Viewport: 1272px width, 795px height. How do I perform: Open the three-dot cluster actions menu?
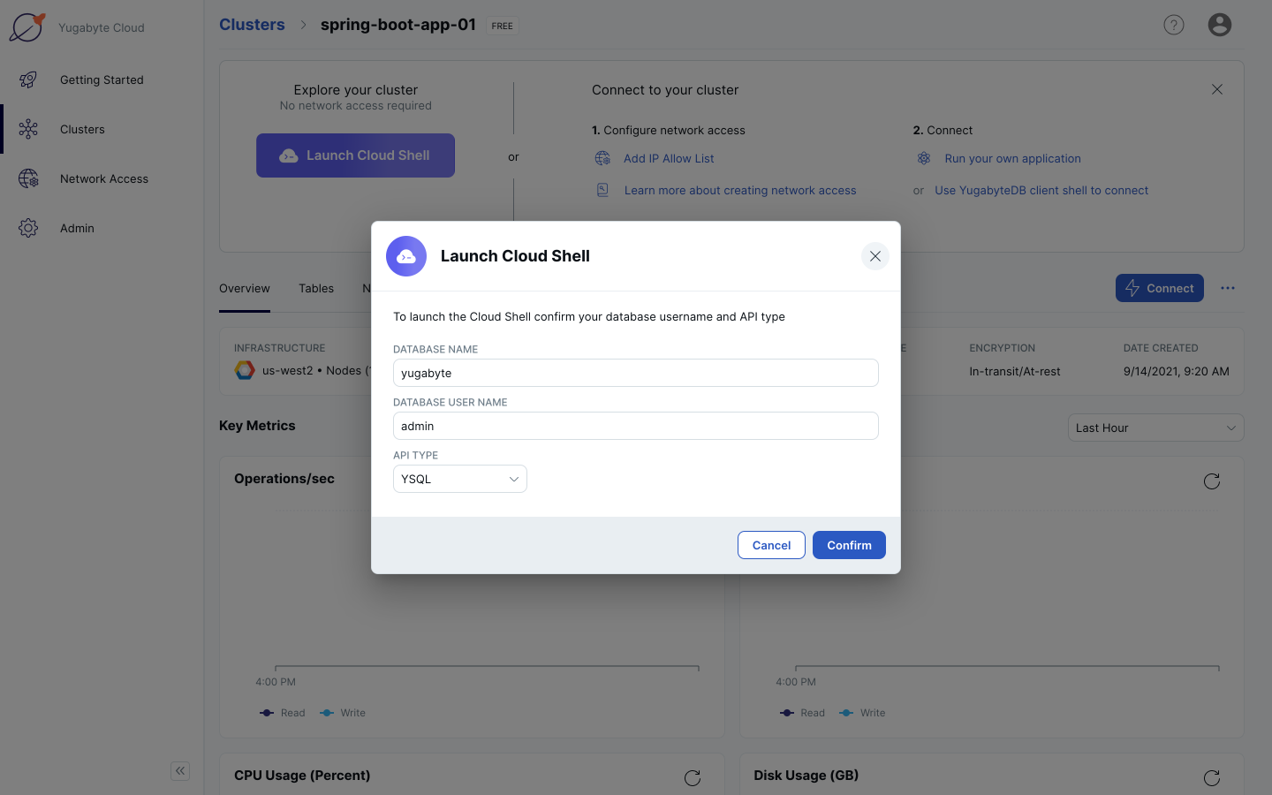coord(1227,288)
